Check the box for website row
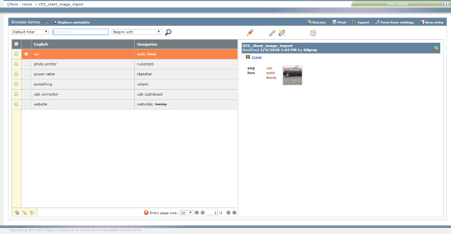The image size is (451, 234). point(16,104)
